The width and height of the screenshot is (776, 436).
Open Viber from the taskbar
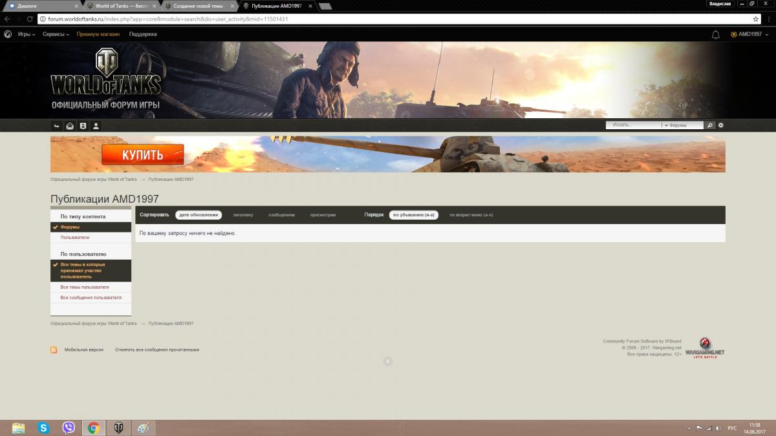click(69, 428)
